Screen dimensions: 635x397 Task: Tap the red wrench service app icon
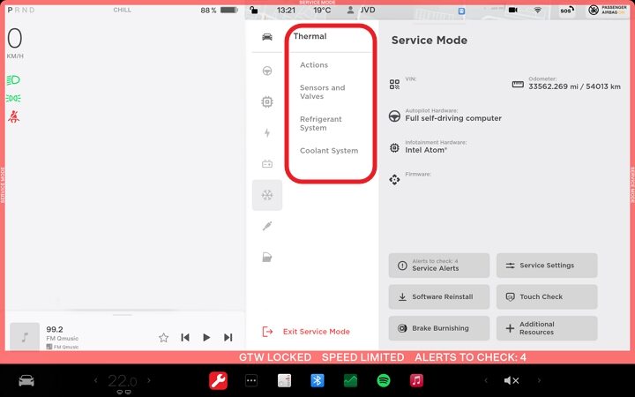pyautogui.click(x=218, y=381)
